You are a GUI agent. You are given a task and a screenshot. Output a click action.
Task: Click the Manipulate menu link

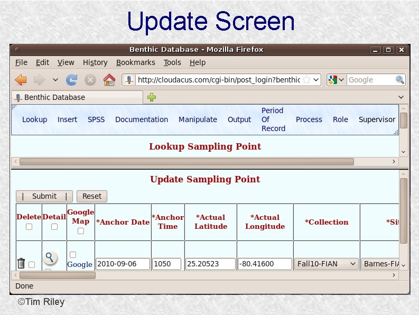[x=198, y=119]
